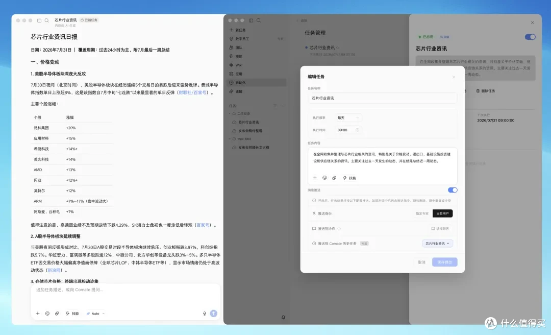Click link connector icon in chat input
The height and width of the screenshot is (335, 551).
[57, 314]
